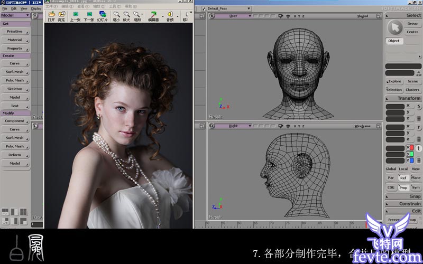Select the Translate 't' transform tool
The width and height of the screenshot is (423, 264).
[419, 148]
